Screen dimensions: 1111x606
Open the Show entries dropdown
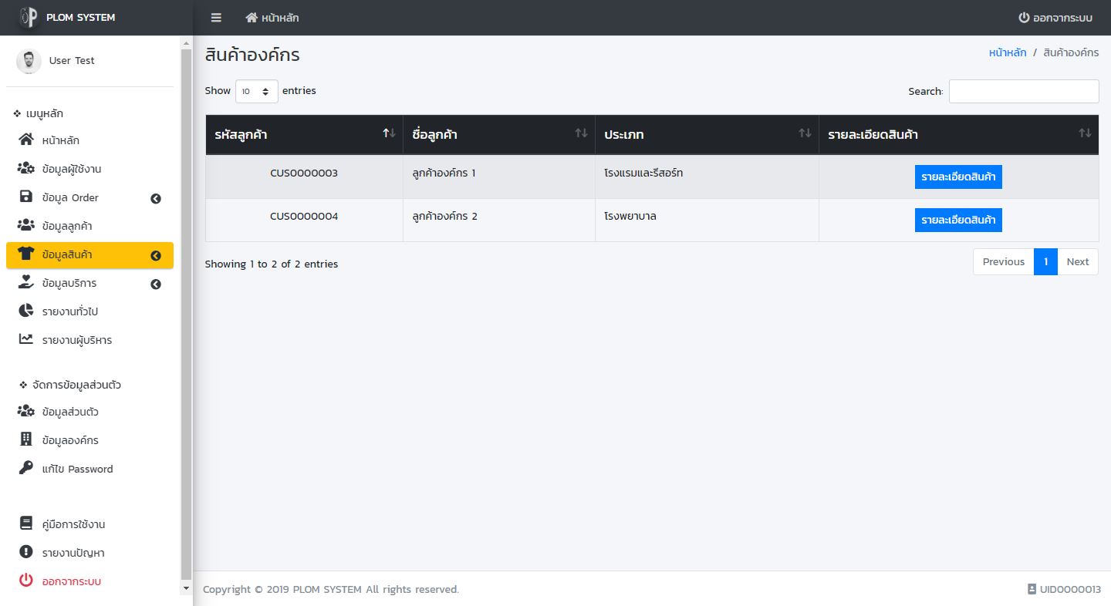(x=256, y=91)
